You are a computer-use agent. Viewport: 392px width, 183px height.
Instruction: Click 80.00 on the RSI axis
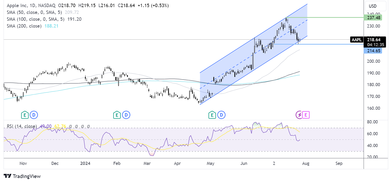tap(373, 122)
